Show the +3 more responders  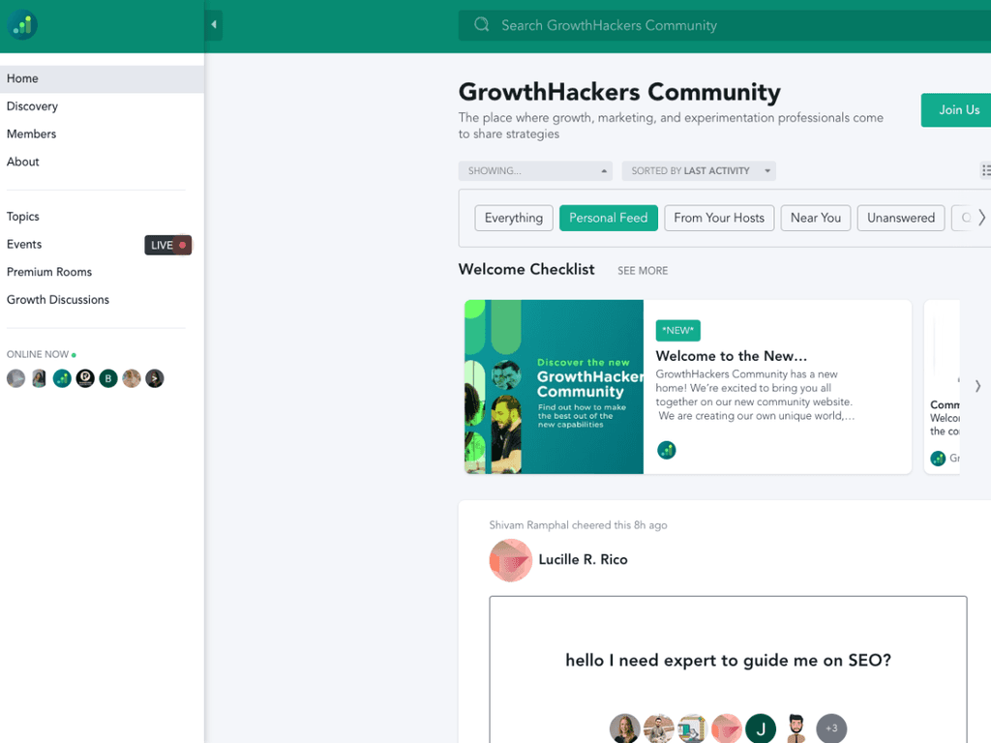click(831, 728)
